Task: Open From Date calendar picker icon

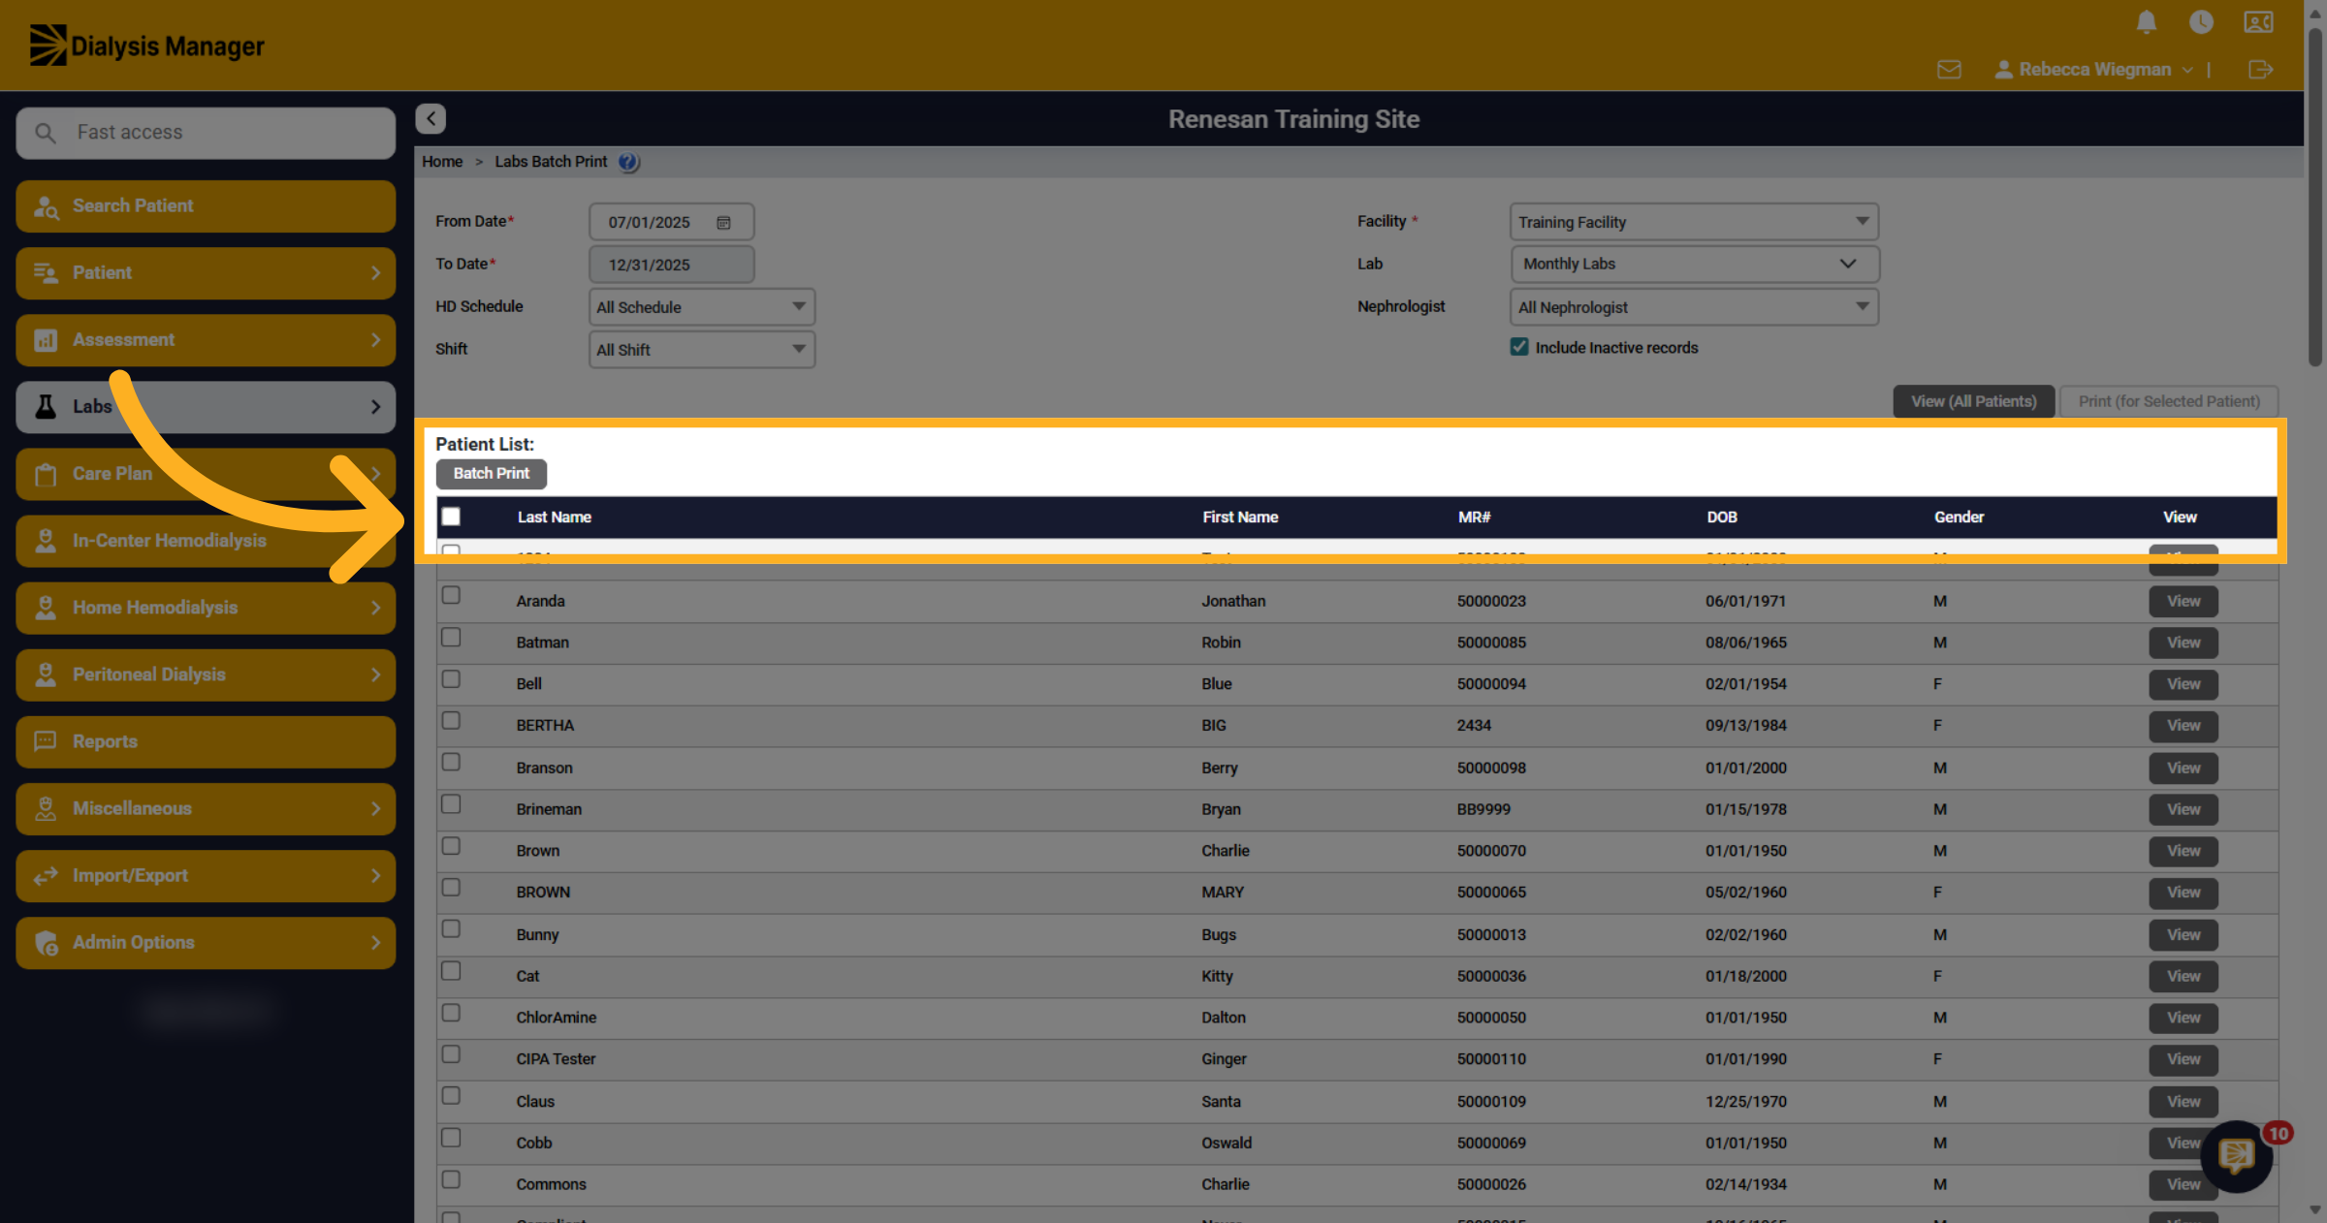Action: (x=723, y=223)
